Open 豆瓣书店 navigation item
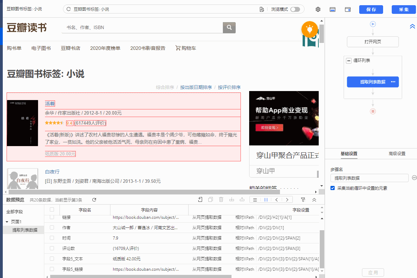This screenshot has width=417, height=278. click(x=70, y=48)
